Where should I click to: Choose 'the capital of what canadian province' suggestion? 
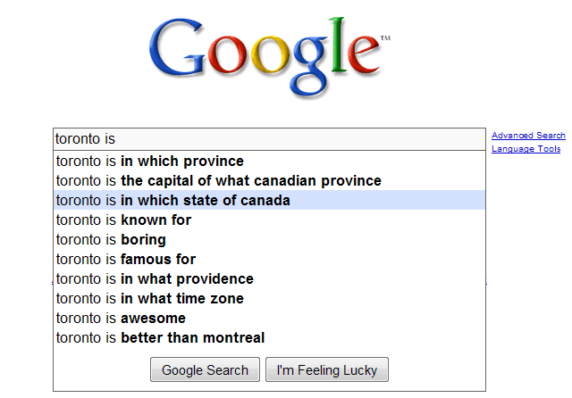[269, 180]
